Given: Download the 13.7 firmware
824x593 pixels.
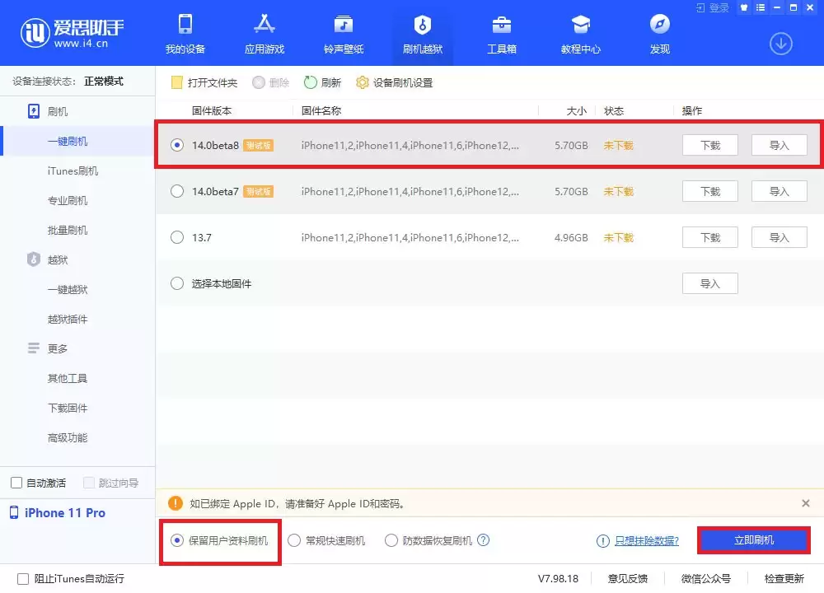Looking at the screenshot, I should click(710, 237).
